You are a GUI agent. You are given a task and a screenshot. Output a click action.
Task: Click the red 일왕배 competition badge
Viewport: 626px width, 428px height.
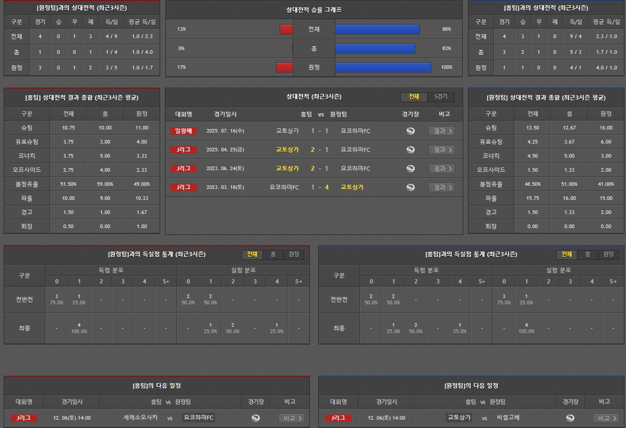184,131
